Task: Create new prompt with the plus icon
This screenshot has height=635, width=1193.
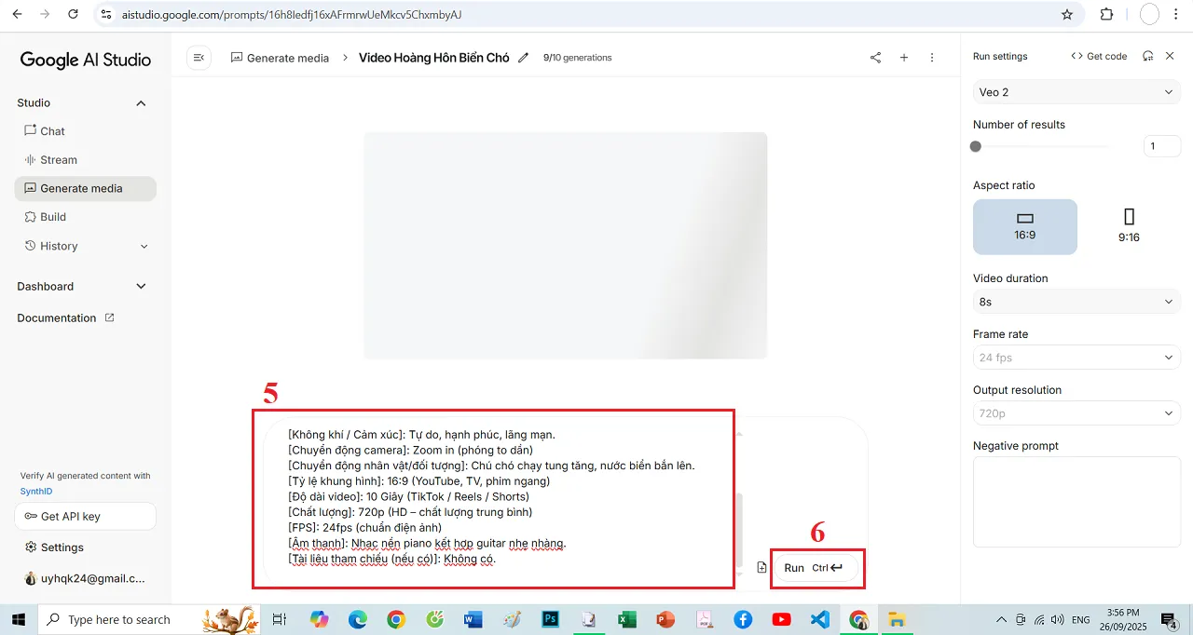Action: [x=903, y=57]
